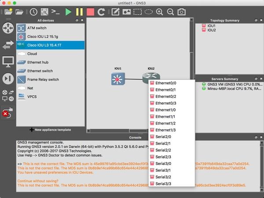264x198 pixels.
Task: Toggle the Add a link cable tool
Action: coord(8,112)
